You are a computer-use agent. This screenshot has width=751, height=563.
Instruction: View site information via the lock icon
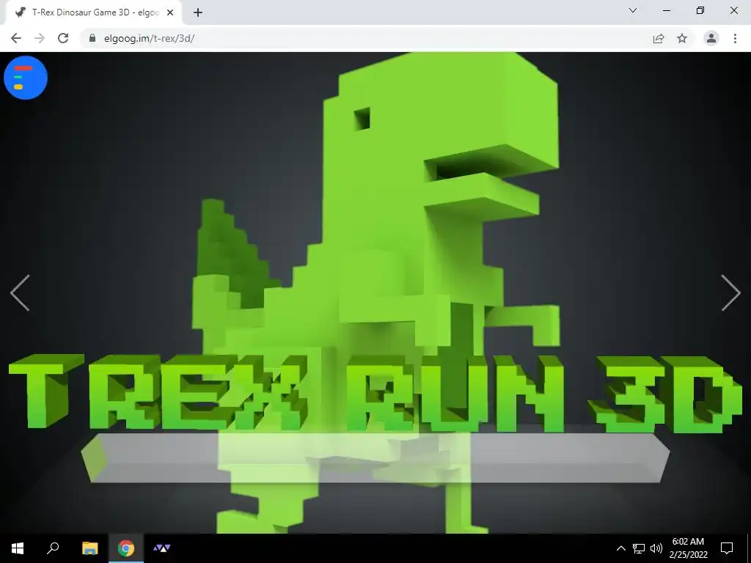click(92, 38)
